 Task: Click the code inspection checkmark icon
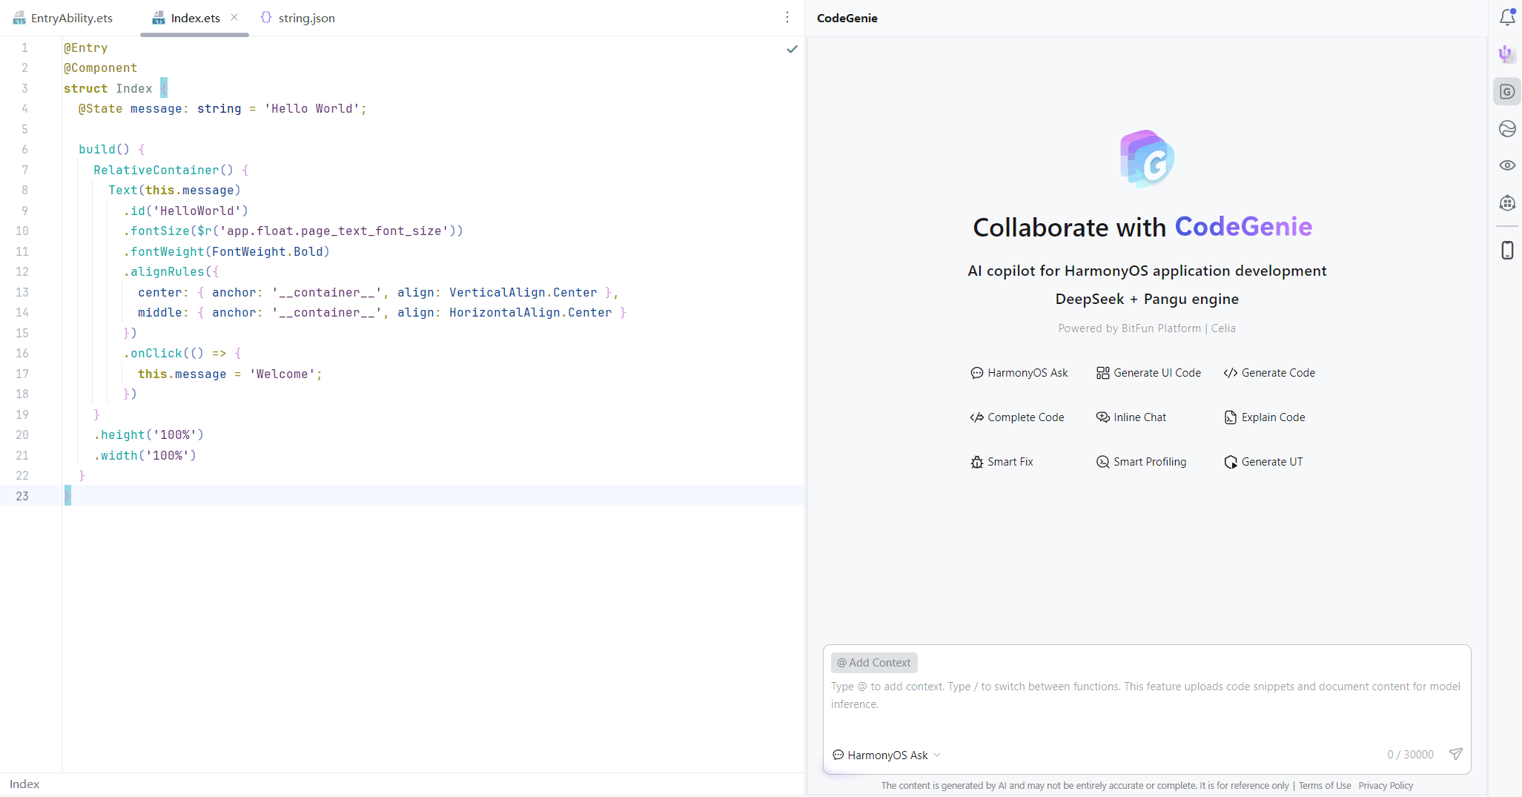click(792, 49)
